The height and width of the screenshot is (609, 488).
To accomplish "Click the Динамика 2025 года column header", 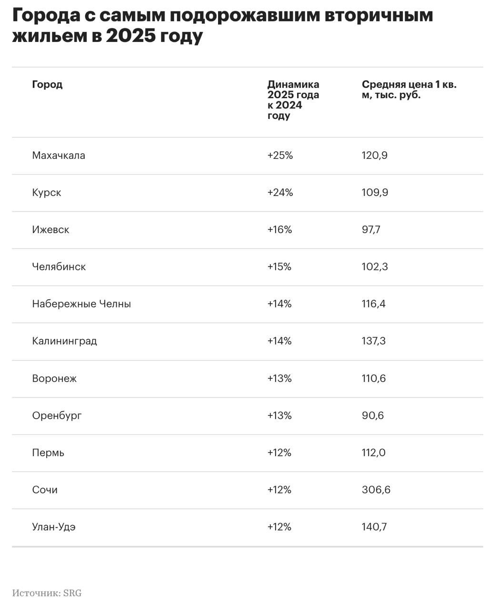I will [x=293, y=100].
